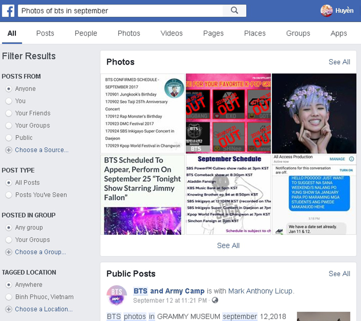The height and width of the screenshot is (321, 361).
Task: Click the search text field
Action: click(120, 10)
